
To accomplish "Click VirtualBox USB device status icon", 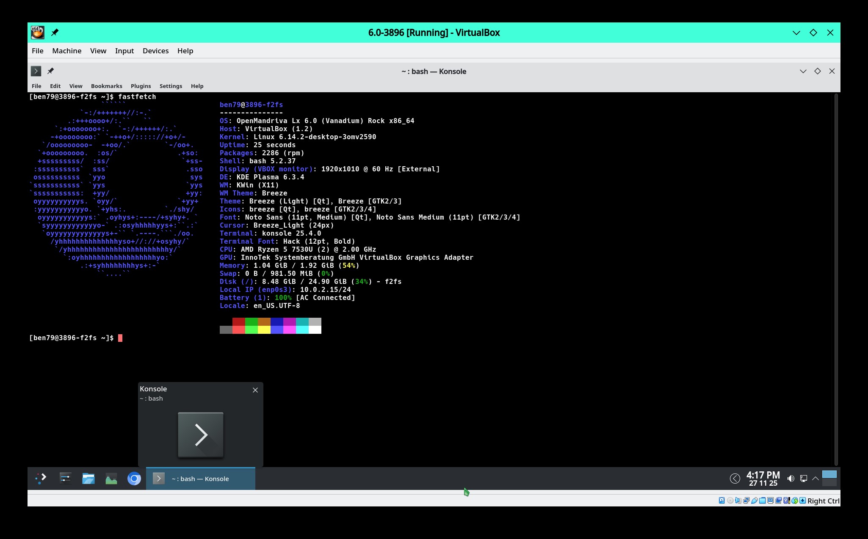I will [755, 500].
